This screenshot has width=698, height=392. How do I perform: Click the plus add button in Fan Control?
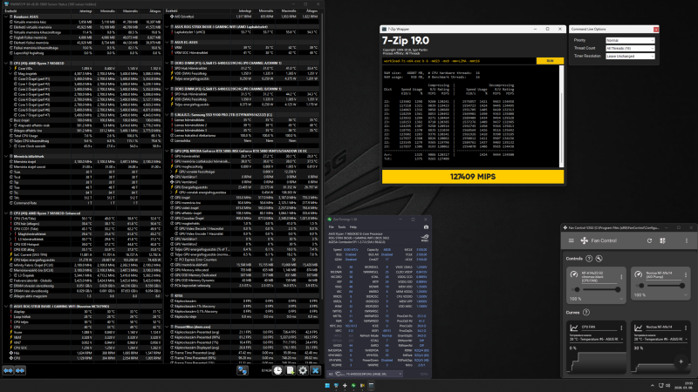[x=681, y=362]
